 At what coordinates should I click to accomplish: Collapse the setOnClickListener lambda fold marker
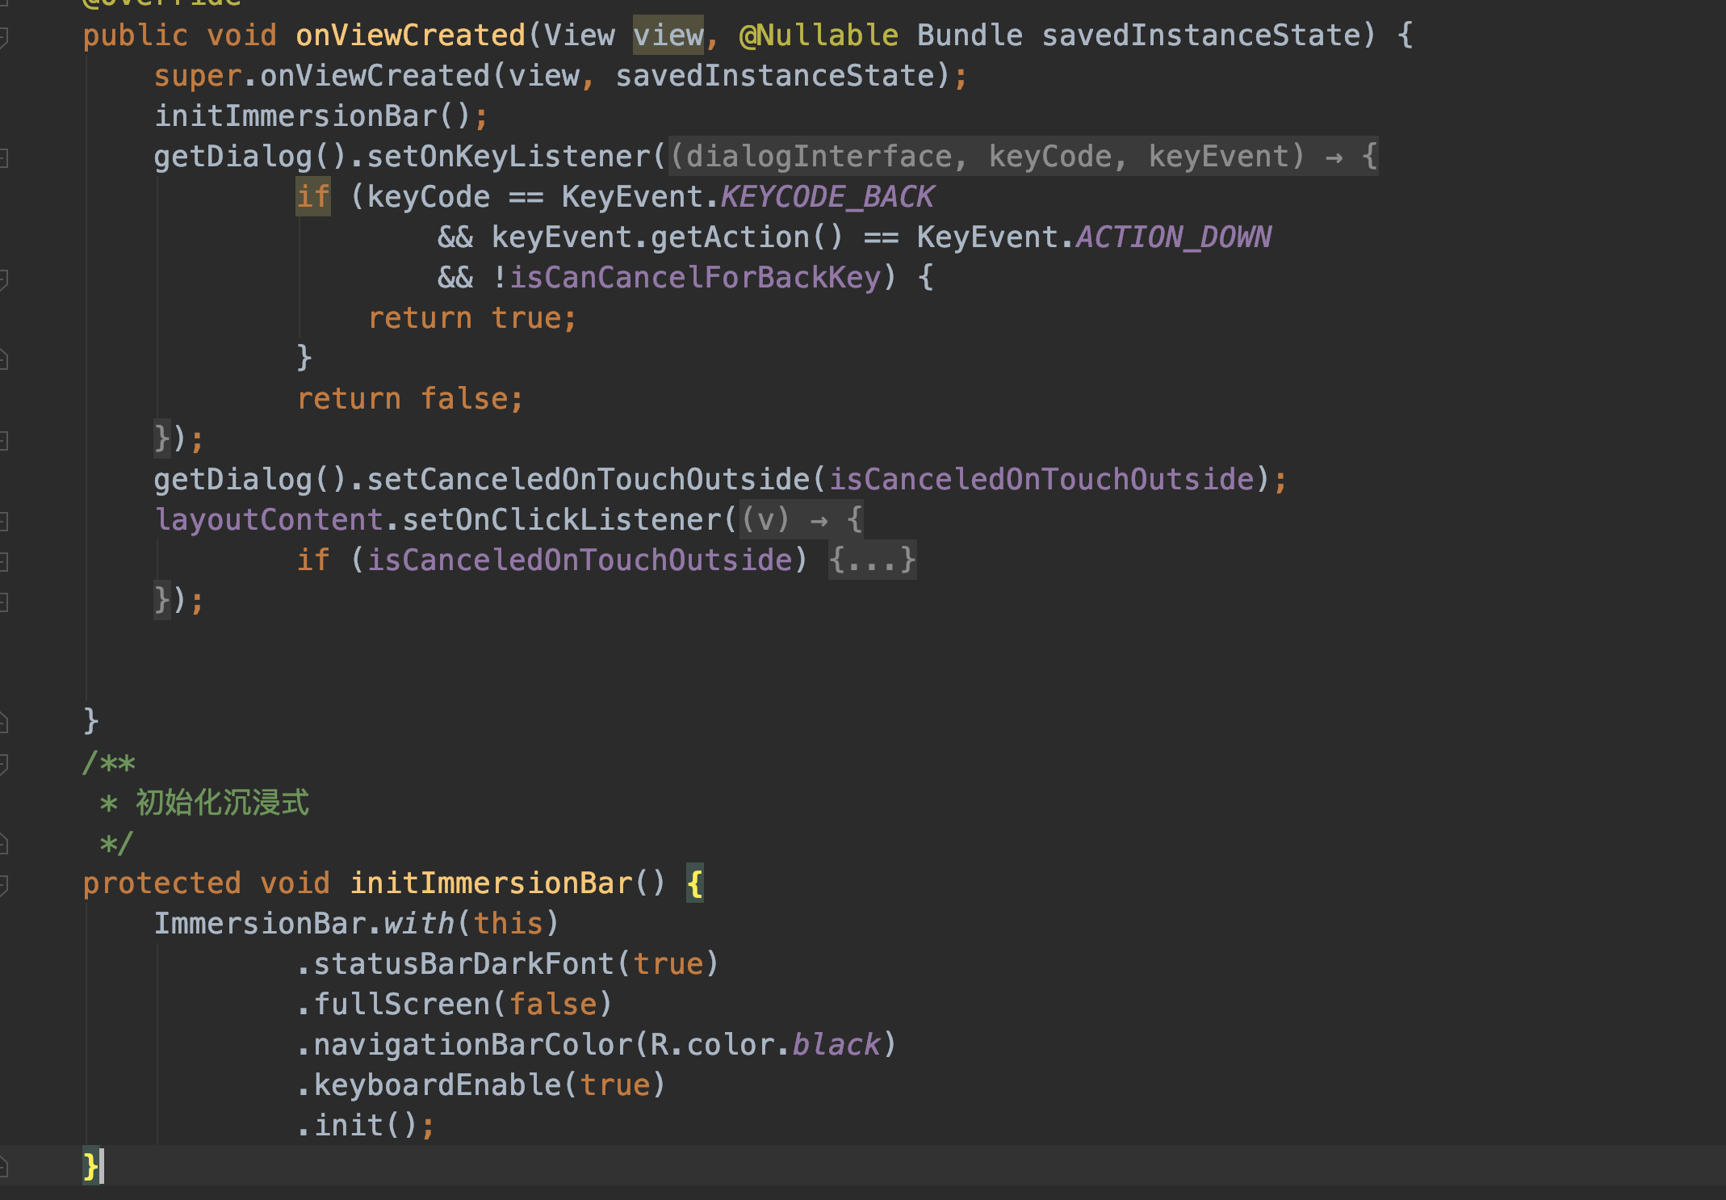pyautogui.click(x=3, y=521)
